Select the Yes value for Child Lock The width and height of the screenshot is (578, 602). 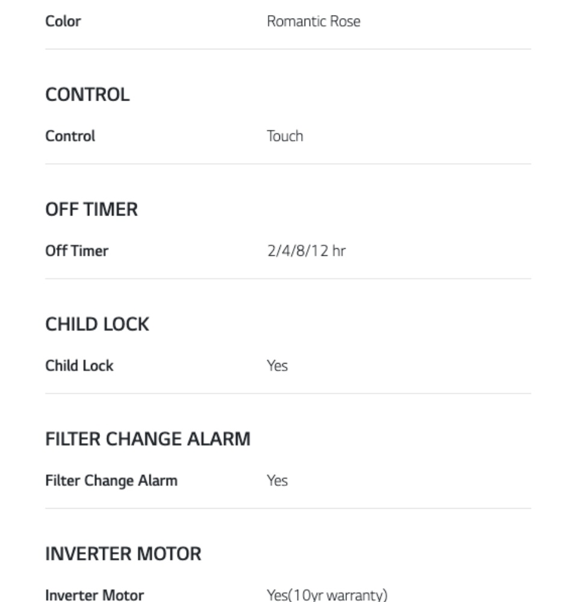[277, 365]
